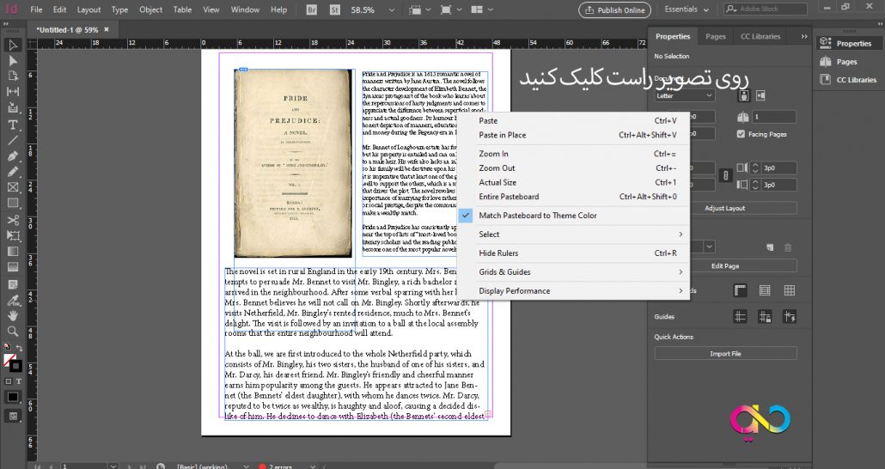
Task: Open Adobe Stock via St icon
Action: [335, 9]
